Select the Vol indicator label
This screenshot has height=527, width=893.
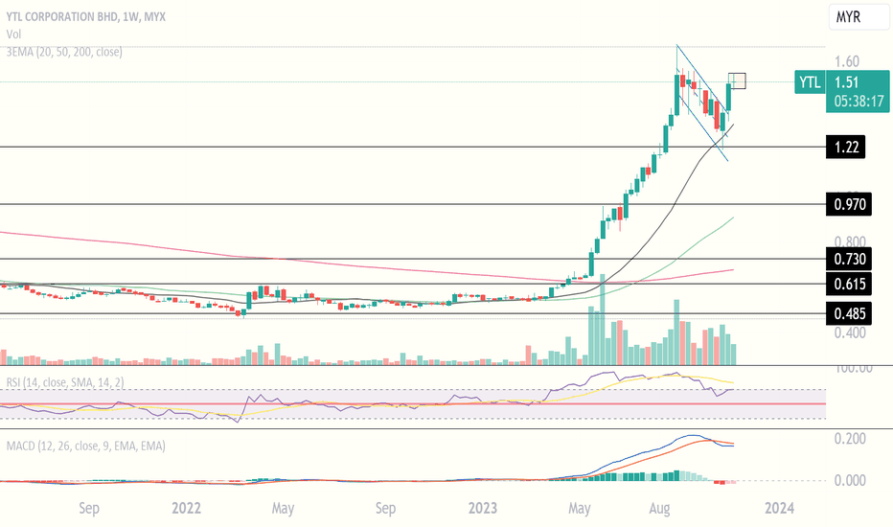[x=13, y=34]
